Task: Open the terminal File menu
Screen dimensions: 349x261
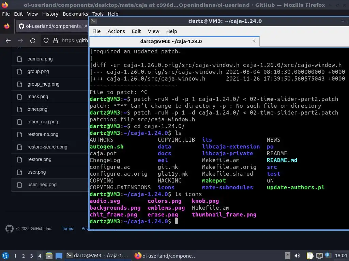Action: click(96, 31)
